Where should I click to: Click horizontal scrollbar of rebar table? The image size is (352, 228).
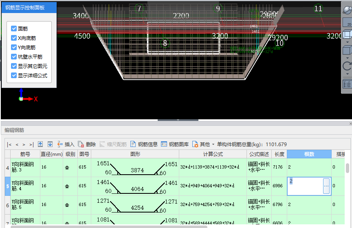tap(109, 227)
